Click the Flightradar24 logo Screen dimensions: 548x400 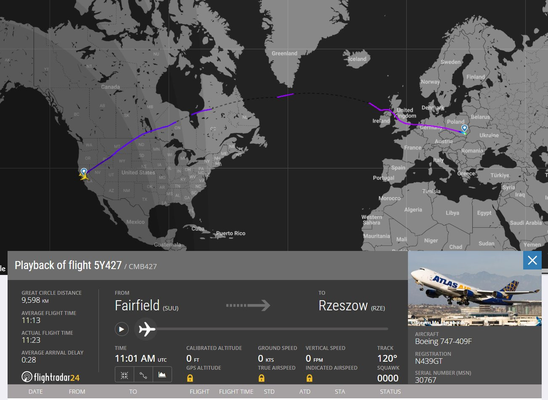(50, 377)
